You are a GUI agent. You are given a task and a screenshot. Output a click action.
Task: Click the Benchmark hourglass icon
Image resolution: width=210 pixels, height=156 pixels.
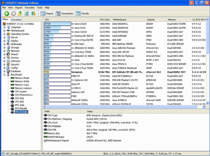tap(8, 75)
